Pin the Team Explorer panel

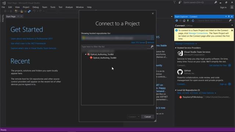229,16
